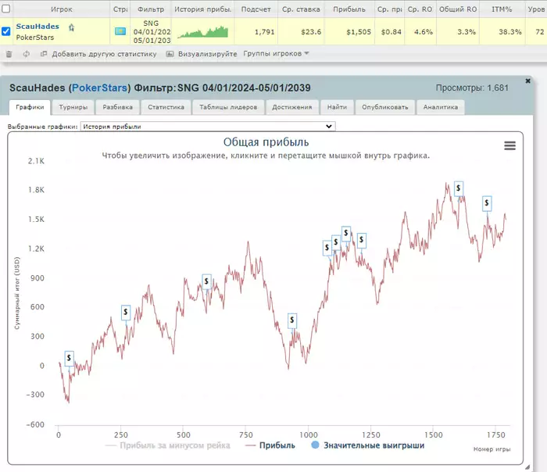Click the country flag in the ScauHades row
This screenshot has height=472, width=547.
120,31
